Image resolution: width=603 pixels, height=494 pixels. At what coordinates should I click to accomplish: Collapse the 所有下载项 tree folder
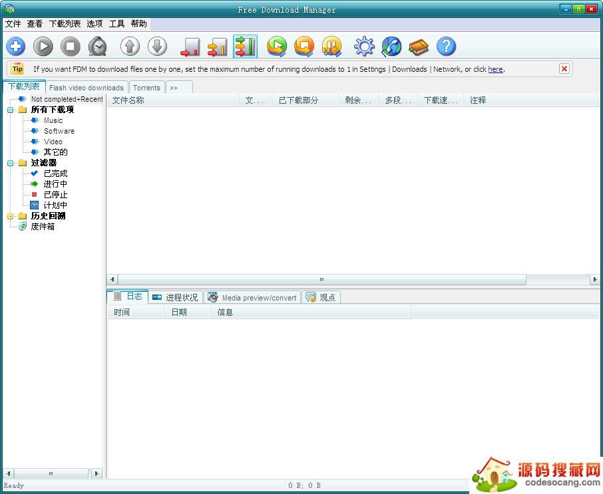(11, 110)
